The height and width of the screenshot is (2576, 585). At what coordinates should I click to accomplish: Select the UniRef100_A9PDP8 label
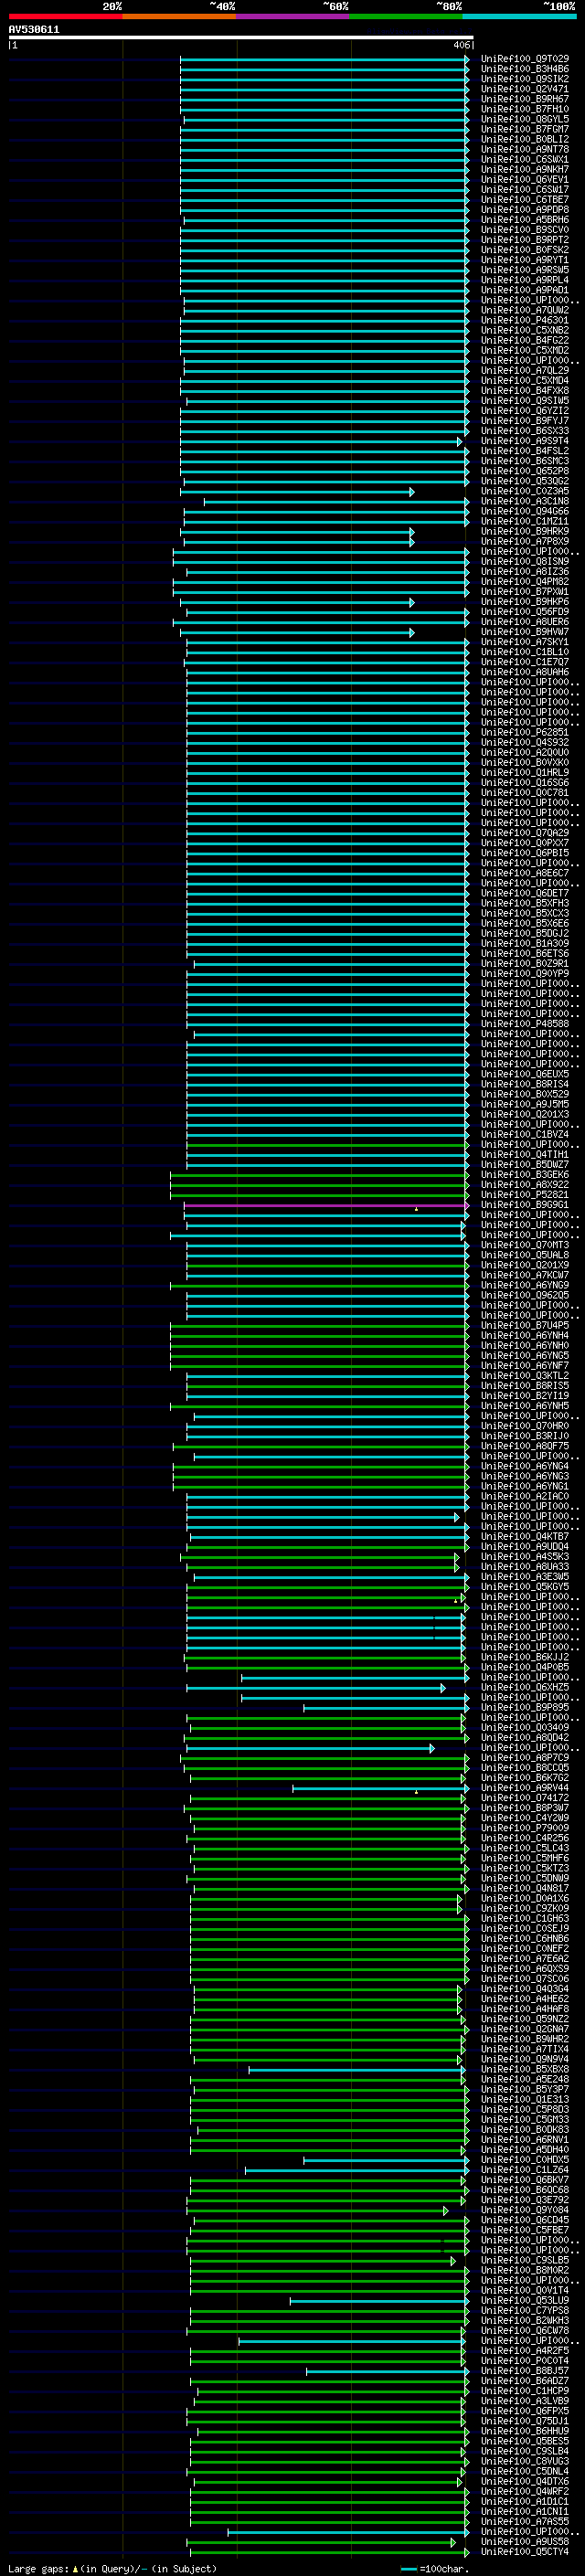pyautogui.click(x=525, y=210)
